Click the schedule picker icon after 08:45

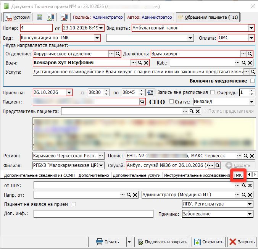point(150,92)
